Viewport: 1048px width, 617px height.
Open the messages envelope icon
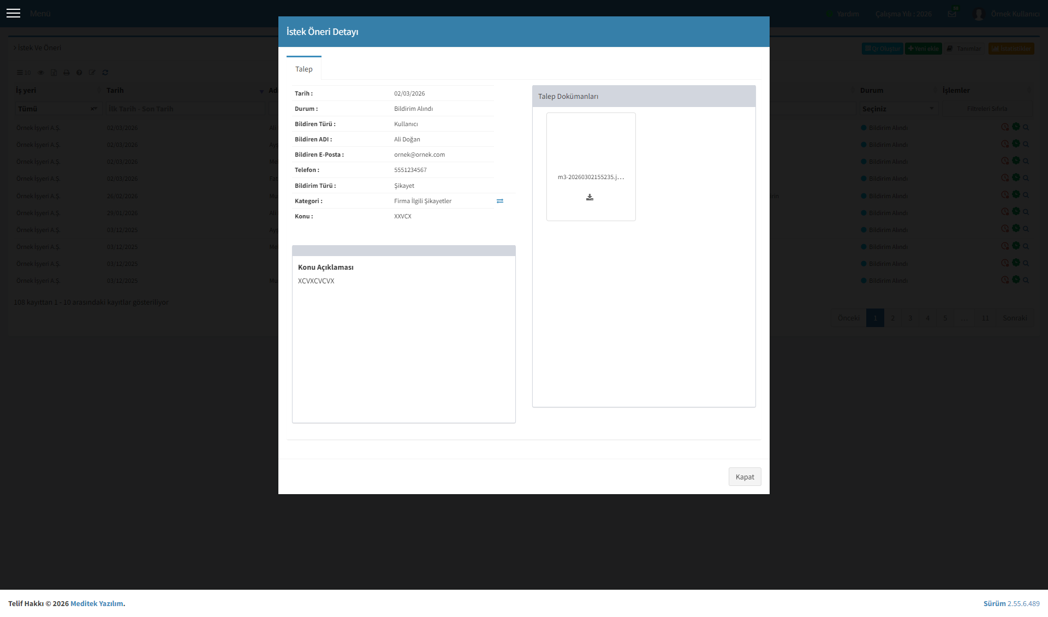click(952, 14)
